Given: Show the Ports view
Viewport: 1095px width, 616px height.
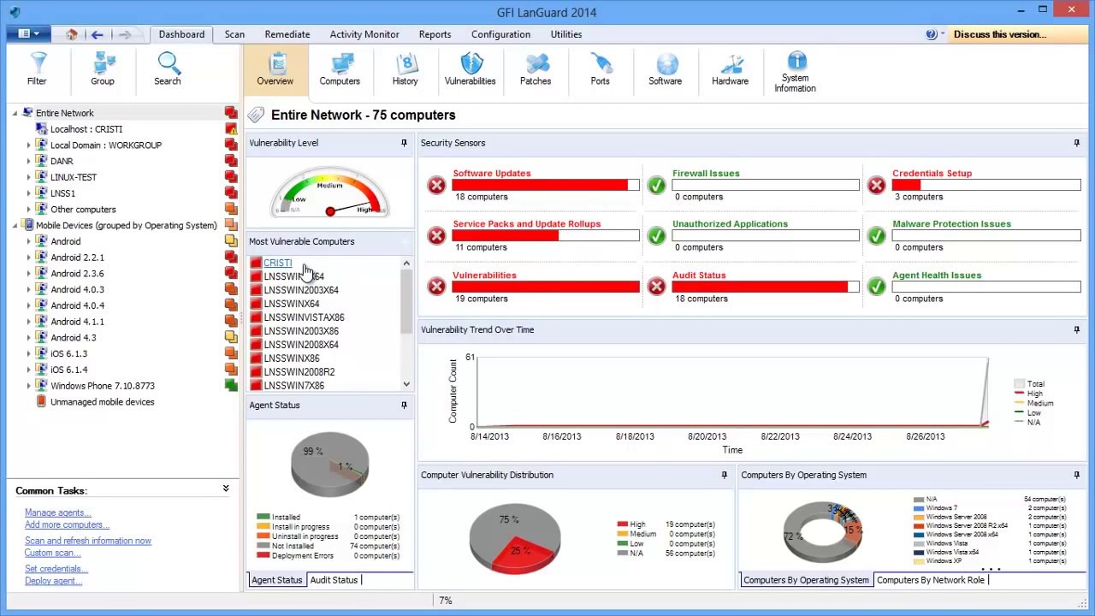Looking at the screenshot, I should [600, 69].
